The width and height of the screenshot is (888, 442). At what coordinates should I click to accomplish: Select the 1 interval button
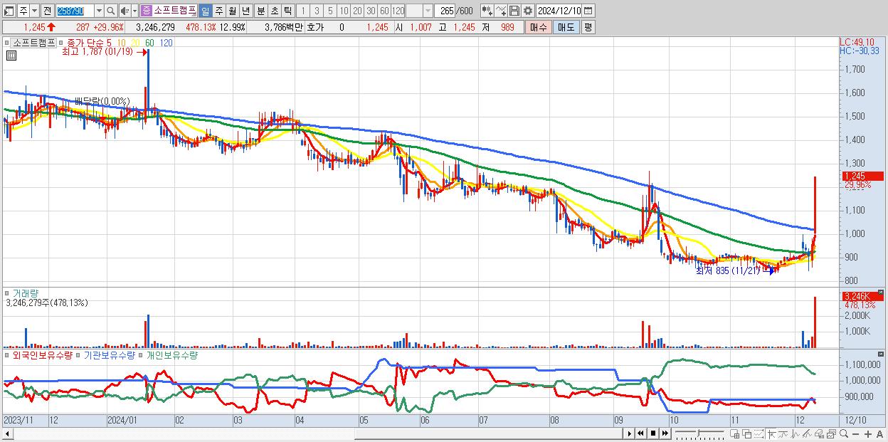point(302,11)
